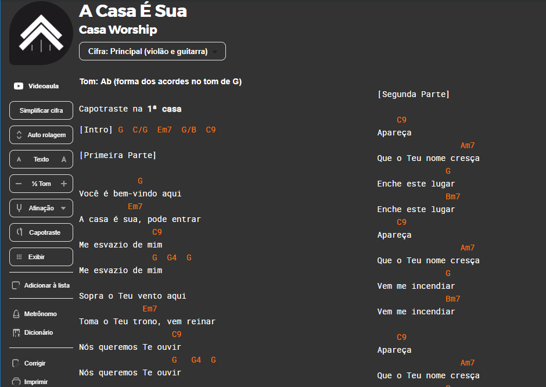Open the Exibir display options
546x387 pixels.
41,257
